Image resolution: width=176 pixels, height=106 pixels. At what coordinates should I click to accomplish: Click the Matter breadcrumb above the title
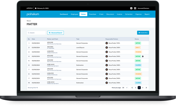pyautogui.click(x=29, y=21)
